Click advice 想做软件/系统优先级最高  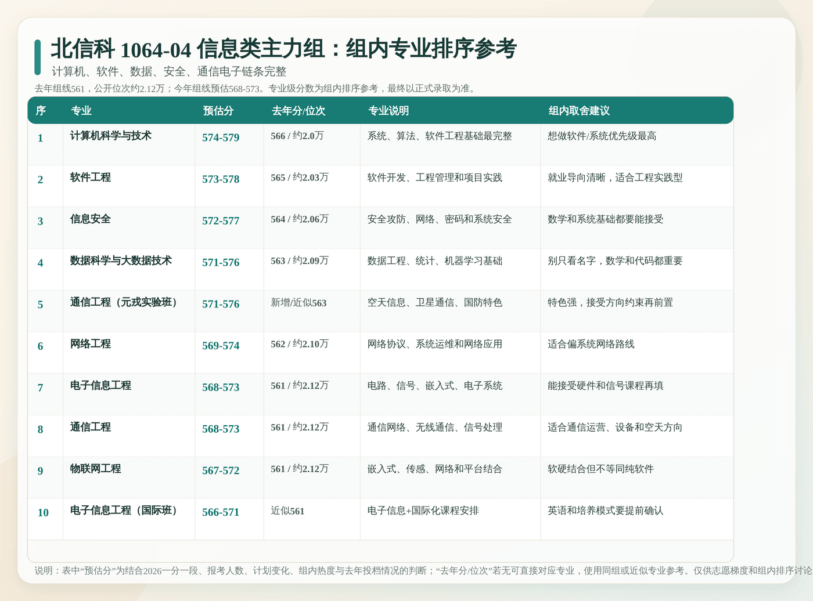602,136
